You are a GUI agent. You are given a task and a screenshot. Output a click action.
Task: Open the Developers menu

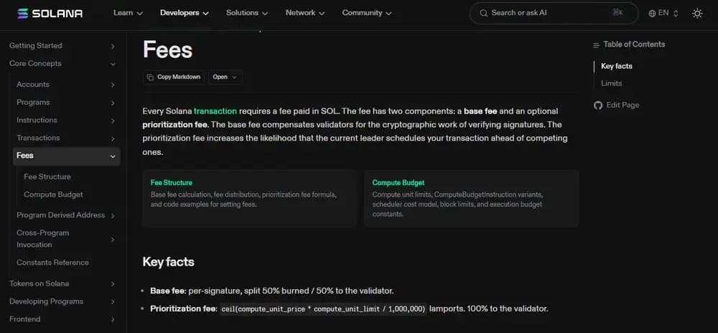185,13
